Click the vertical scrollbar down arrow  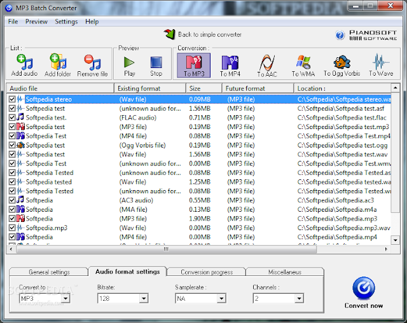click(395, 240)
